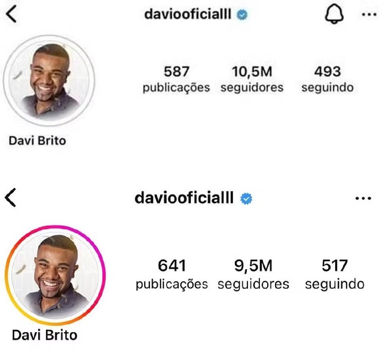
Task: Open the bottom profile's three-dot menu
Action: pos(363,198)
